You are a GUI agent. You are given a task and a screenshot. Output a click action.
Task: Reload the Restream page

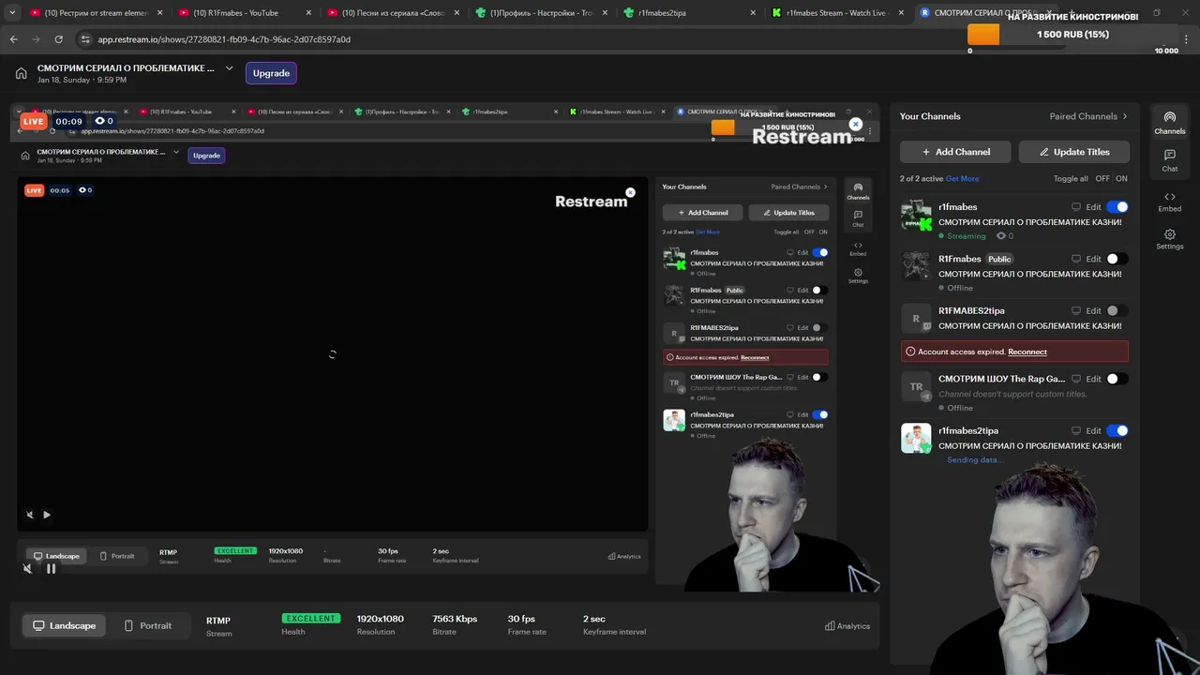coord(58,39)
